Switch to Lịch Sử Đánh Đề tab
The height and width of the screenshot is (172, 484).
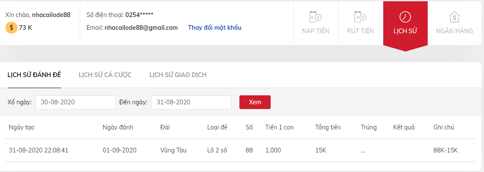pos(34,75)
